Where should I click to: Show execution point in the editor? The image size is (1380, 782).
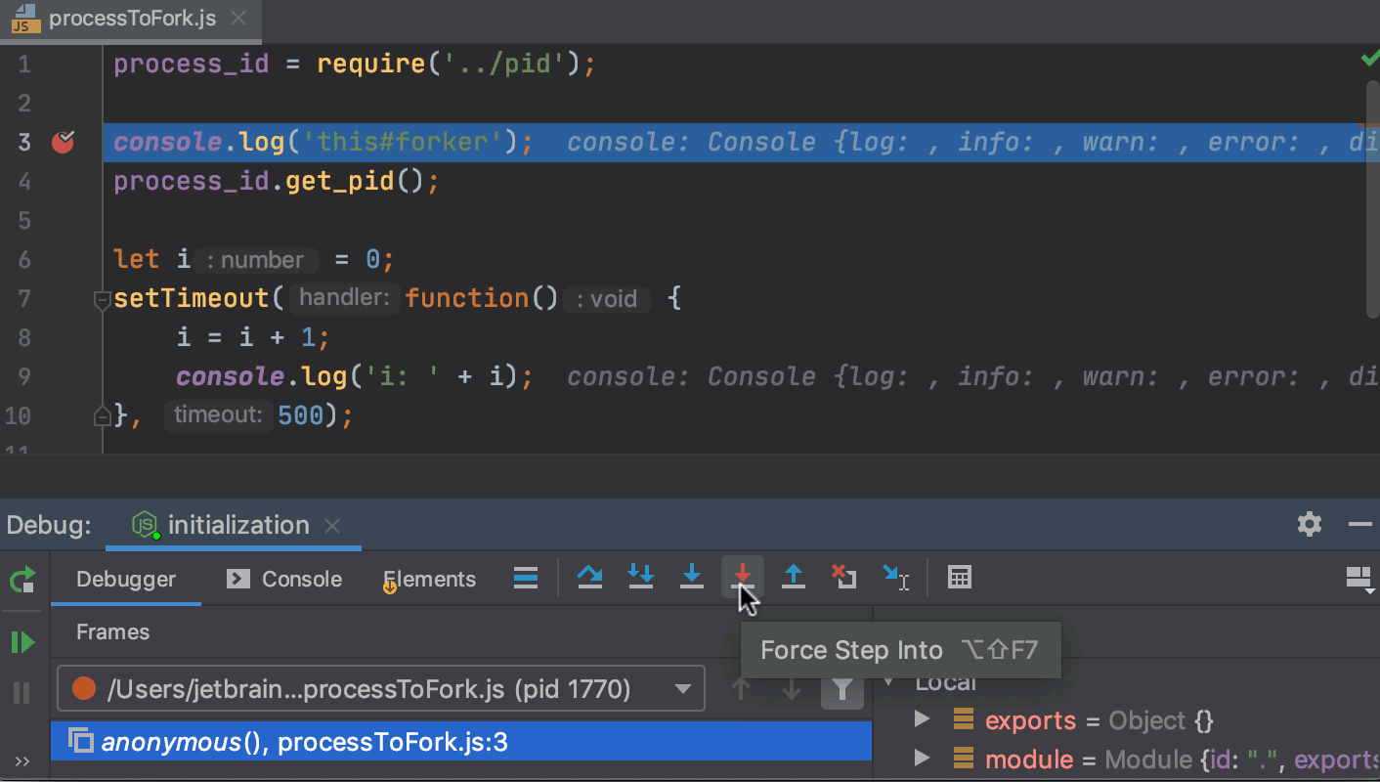tap(526, 579)
